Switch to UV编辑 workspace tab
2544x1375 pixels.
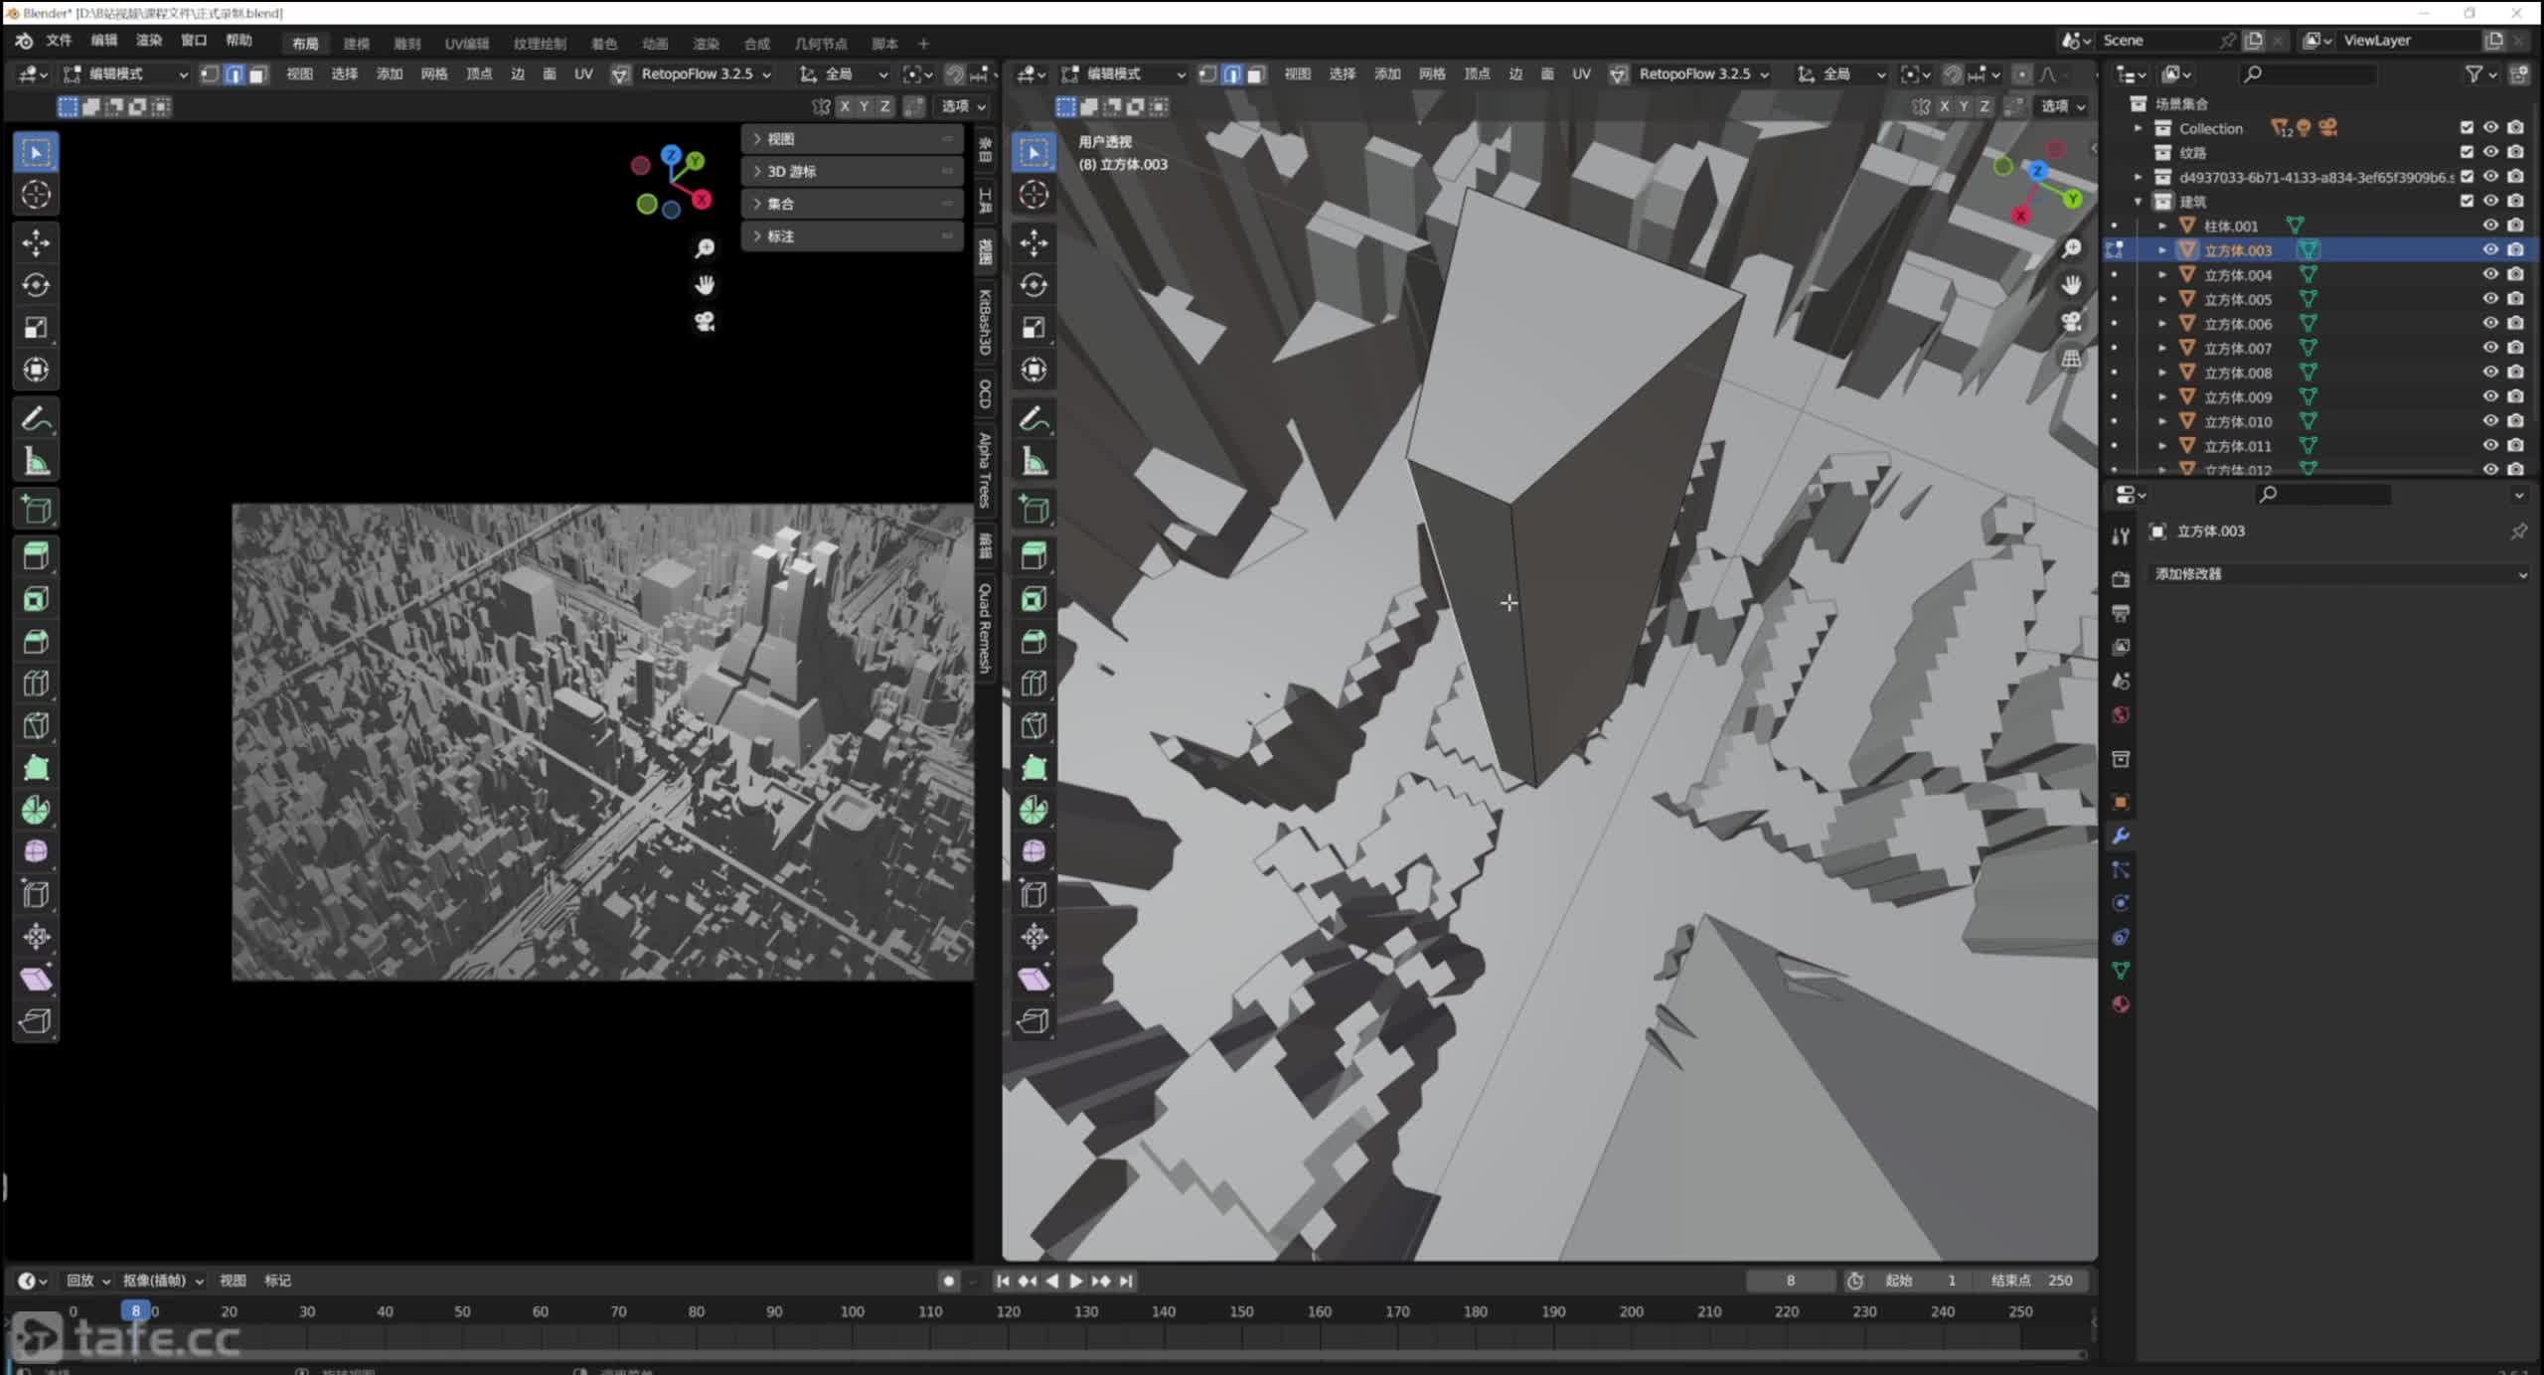coord(466,44)
